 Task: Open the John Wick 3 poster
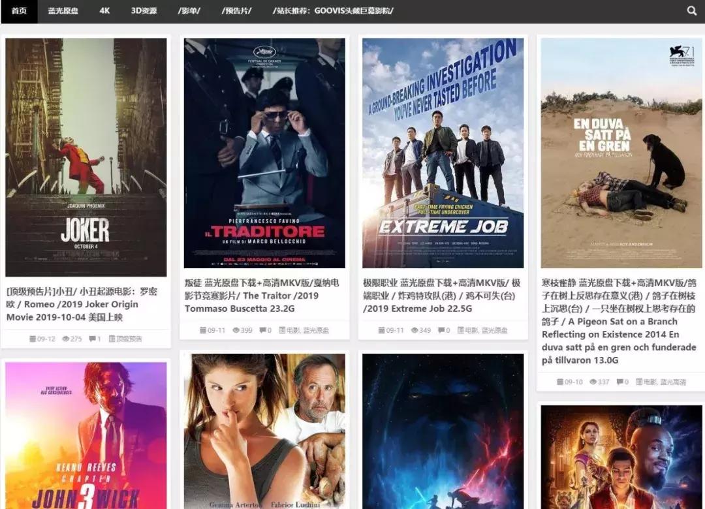pyautogui.click(x=86, y=436)
